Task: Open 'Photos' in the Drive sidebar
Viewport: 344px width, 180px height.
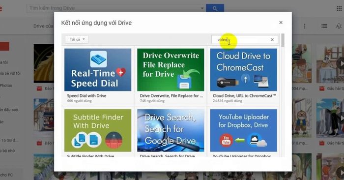Action: (x=6, y=86)
